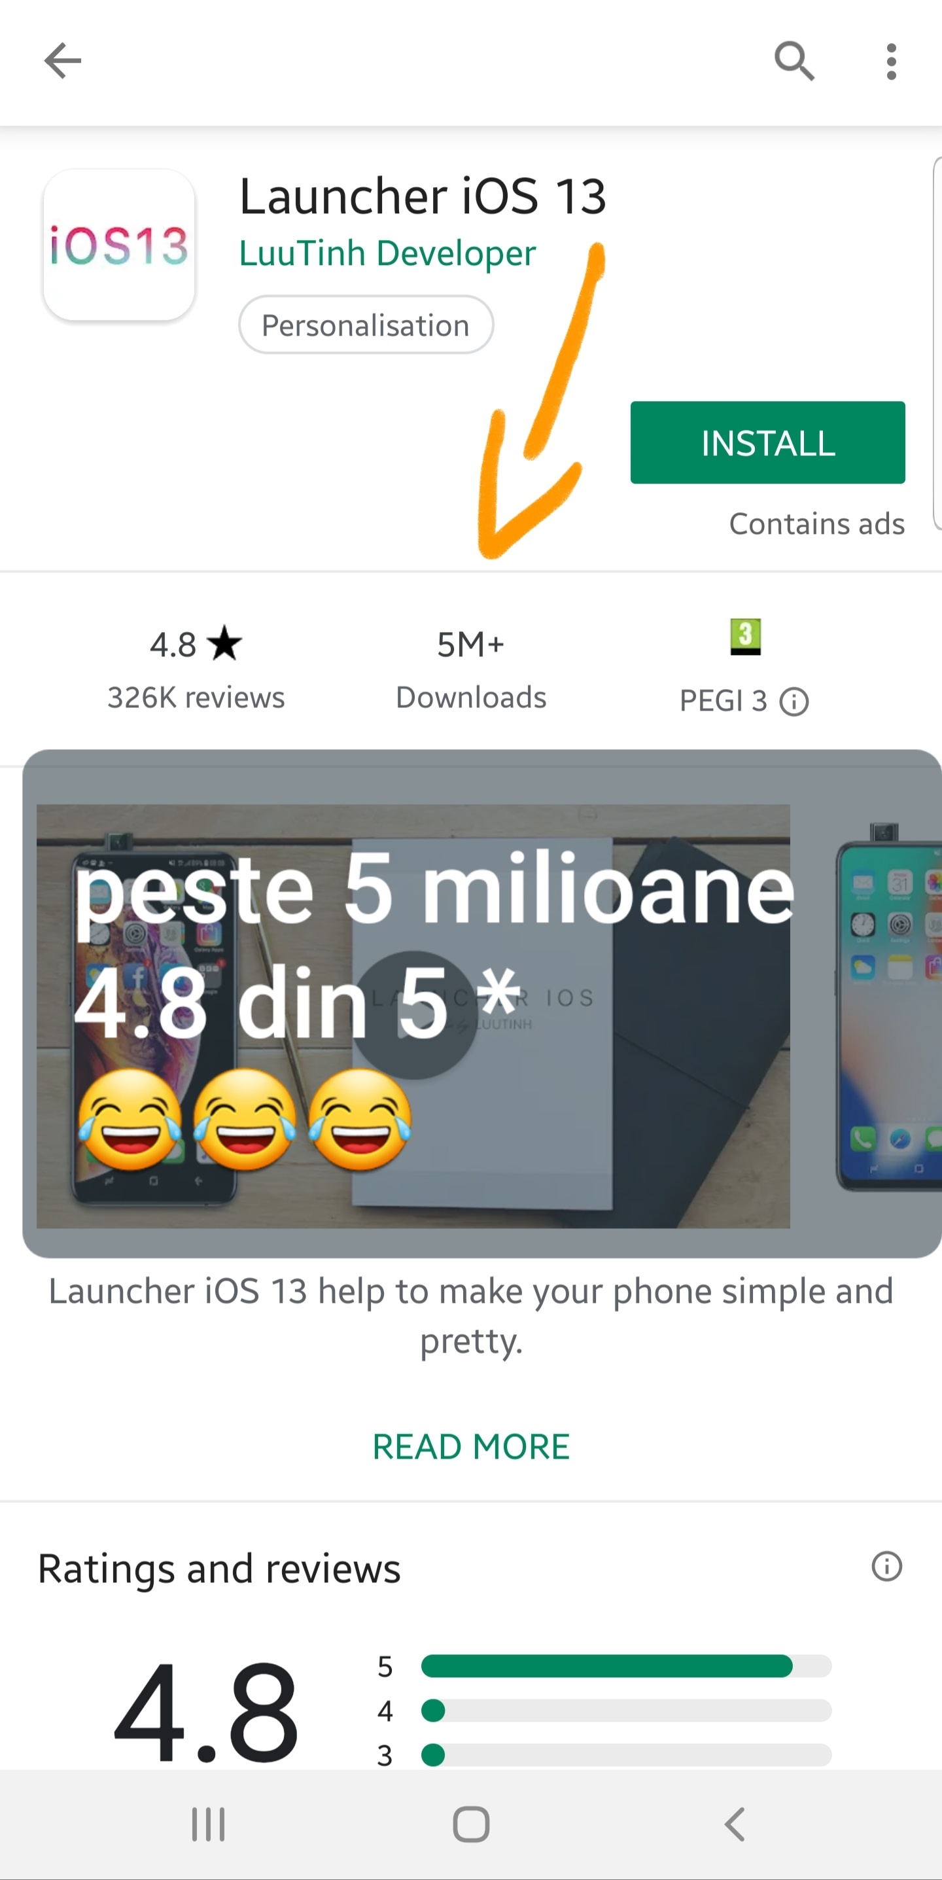
Task: Tap the 5-star rating bar
Action: tap(626, 1666)
